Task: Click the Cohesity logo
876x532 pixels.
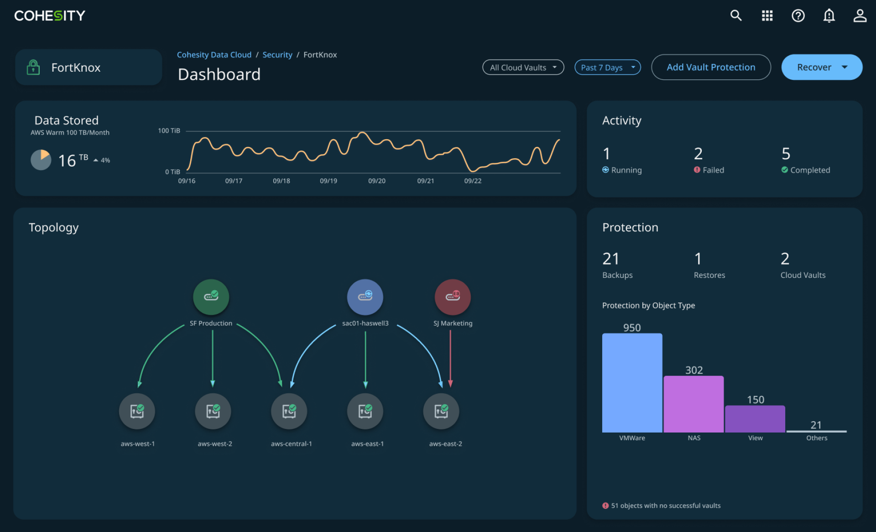Action: tap(50, 16)
